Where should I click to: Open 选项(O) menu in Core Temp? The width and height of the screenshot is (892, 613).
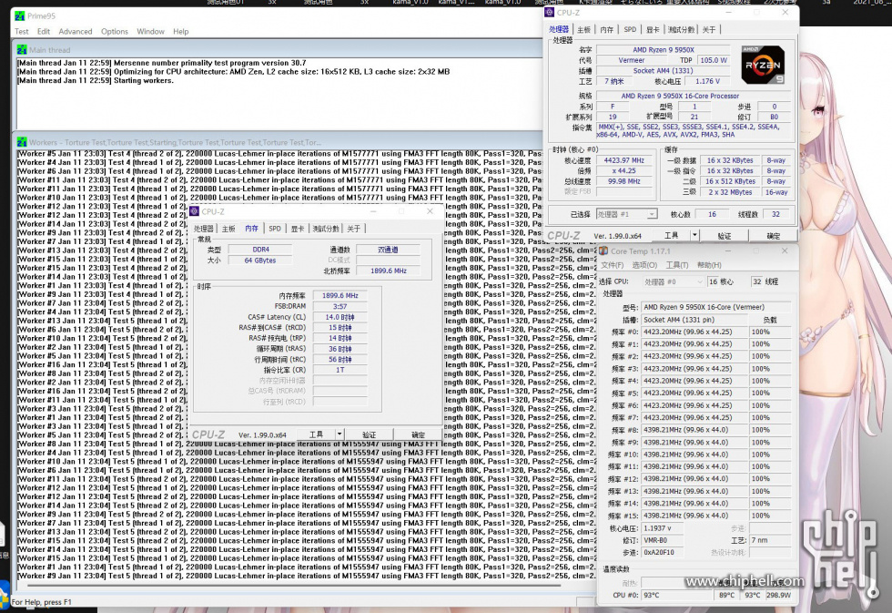click(644, 265)
